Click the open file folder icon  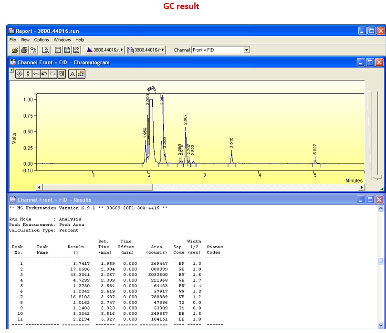pyautogui.click(x=15, y=50)
